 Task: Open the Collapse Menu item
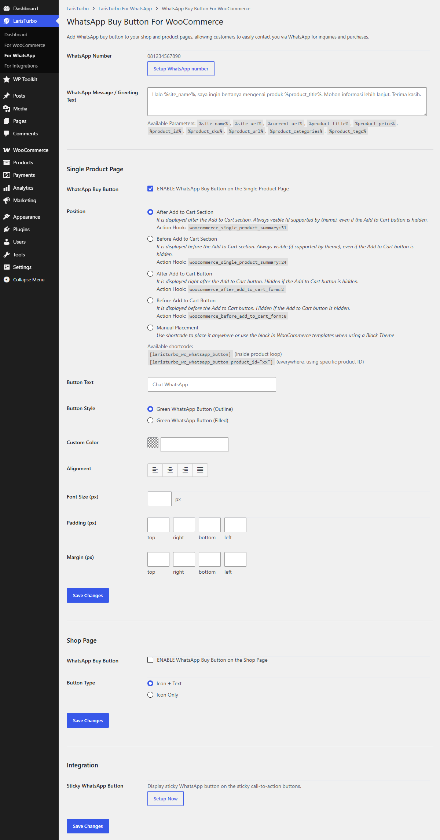tap(29, 280)
